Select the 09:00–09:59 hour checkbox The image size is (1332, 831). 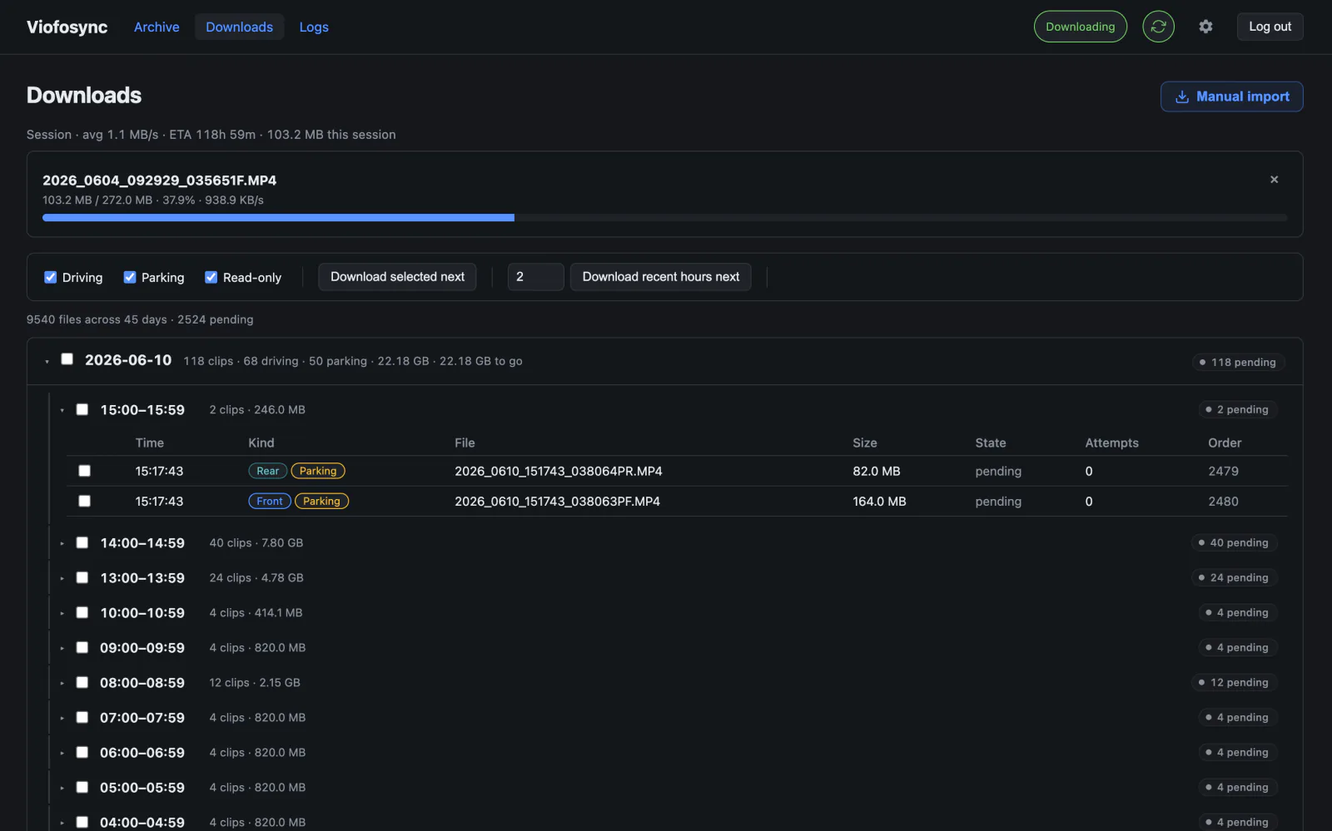click(x=82, y=647)
